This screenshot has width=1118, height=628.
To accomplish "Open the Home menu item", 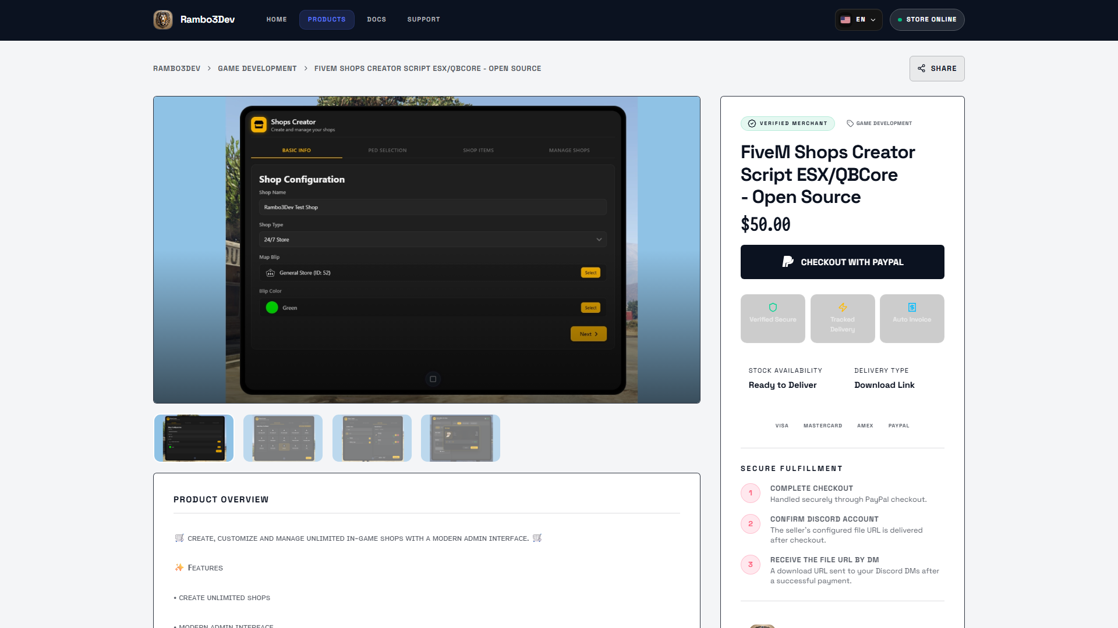I will coord(277,20).
